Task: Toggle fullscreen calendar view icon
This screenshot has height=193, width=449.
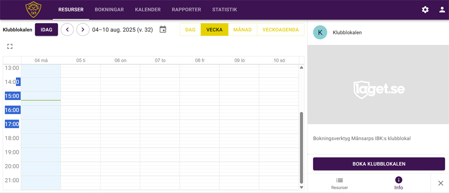Action: point(10,46)
